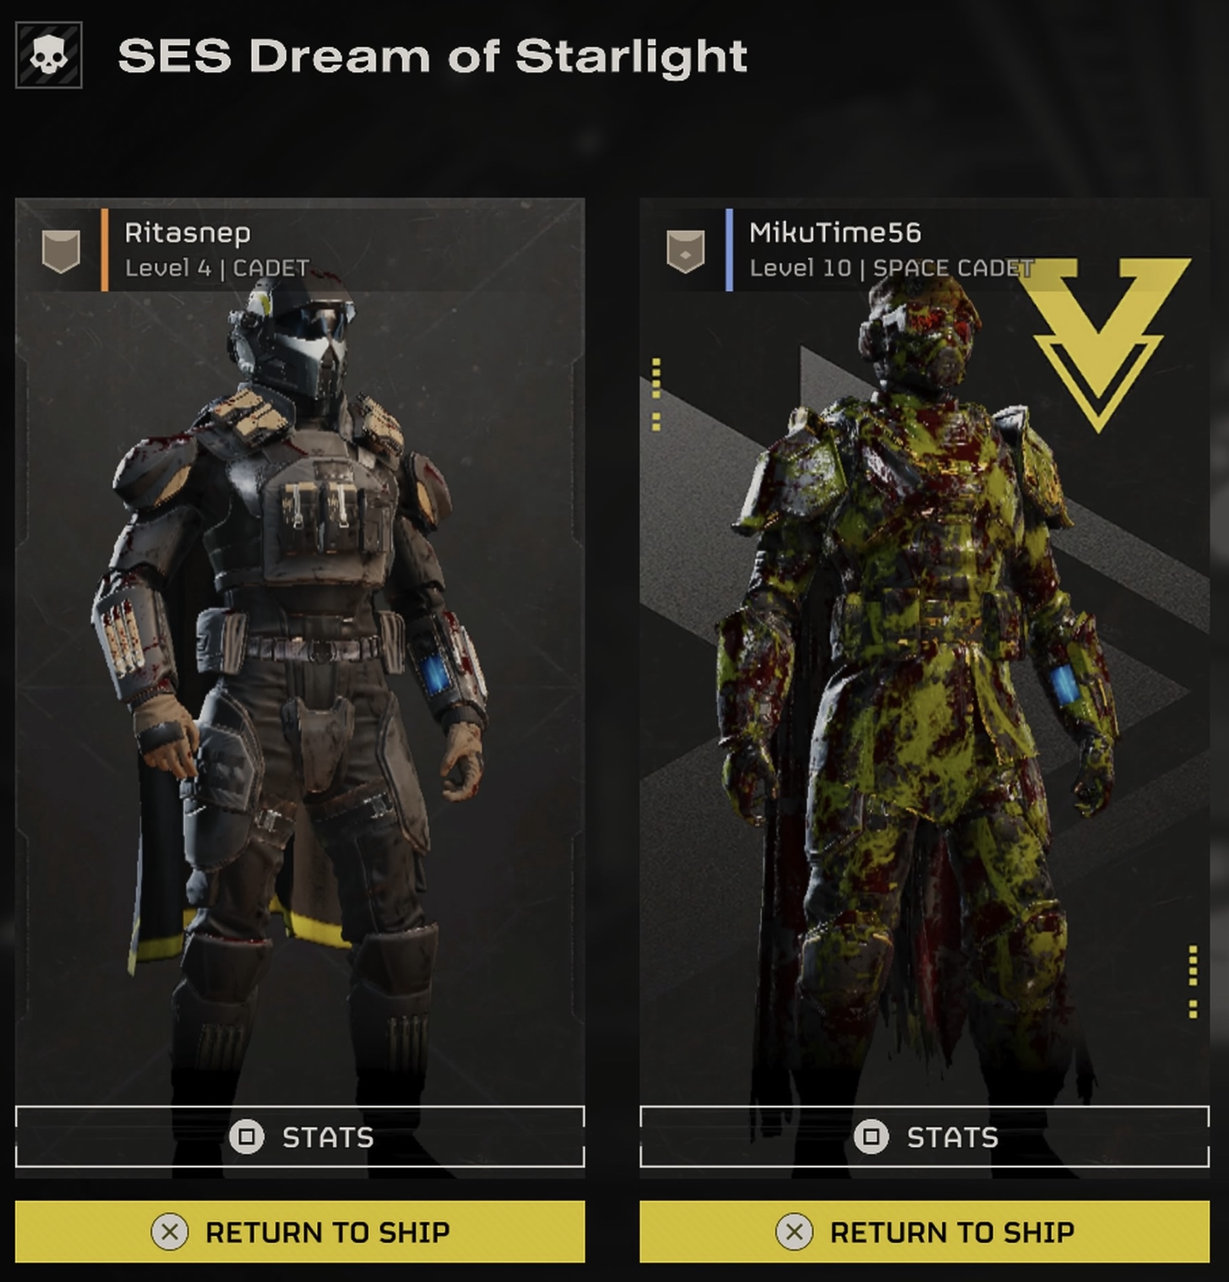The height and width of the screenshot is (1282, 1229).
Task: Click the Level 10 SPACE CADET label
Action: [x=891, y=268]
